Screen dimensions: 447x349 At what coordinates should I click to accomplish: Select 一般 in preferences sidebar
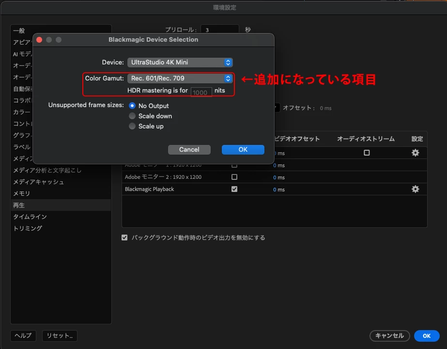point(19,31)
